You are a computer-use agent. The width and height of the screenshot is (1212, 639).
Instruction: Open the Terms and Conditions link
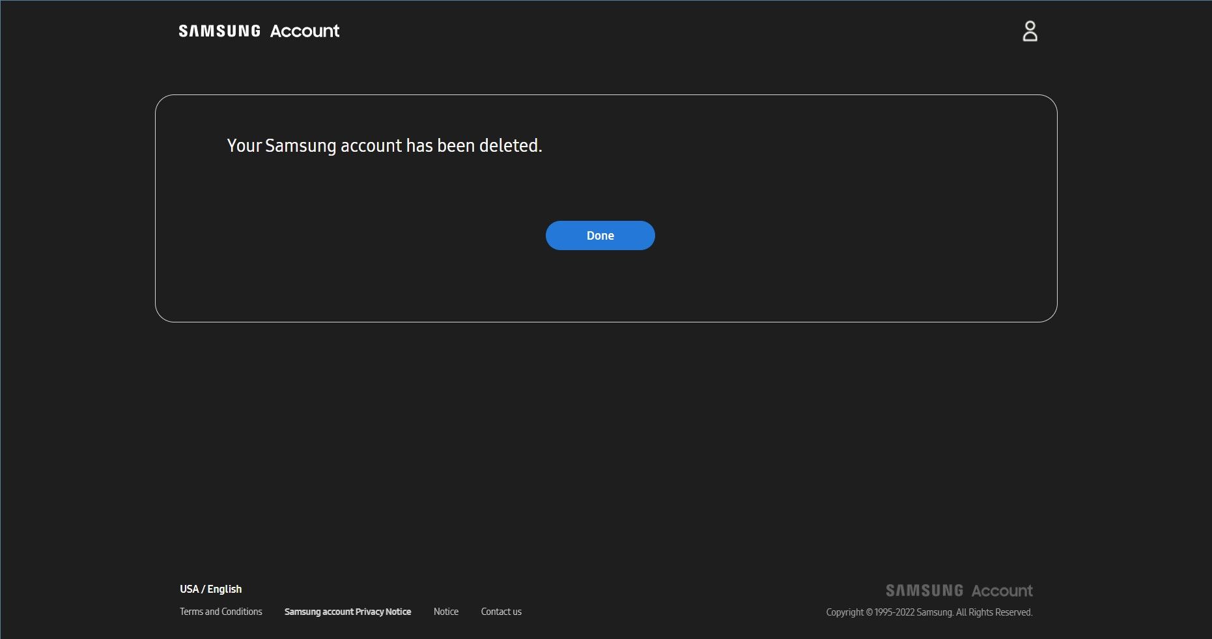tap(221, 612)
